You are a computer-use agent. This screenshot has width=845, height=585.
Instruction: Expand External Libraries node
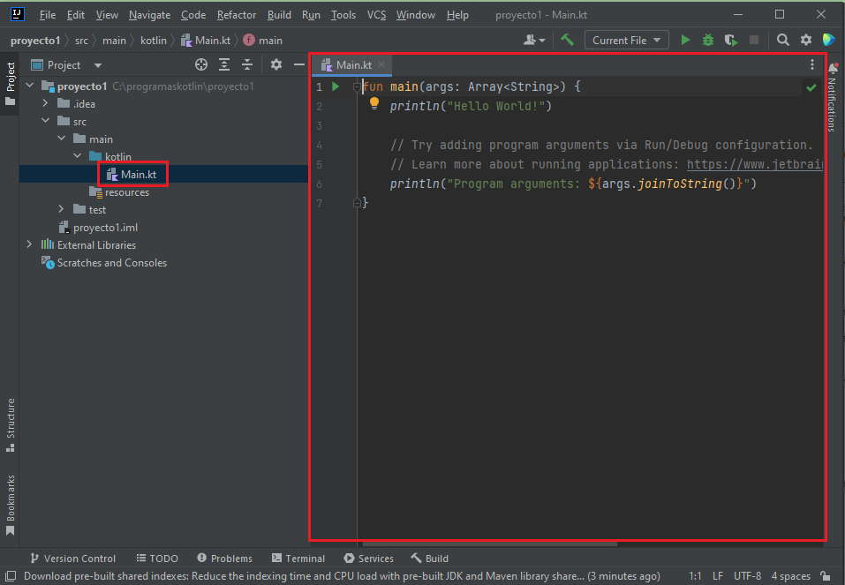[29, 244]
